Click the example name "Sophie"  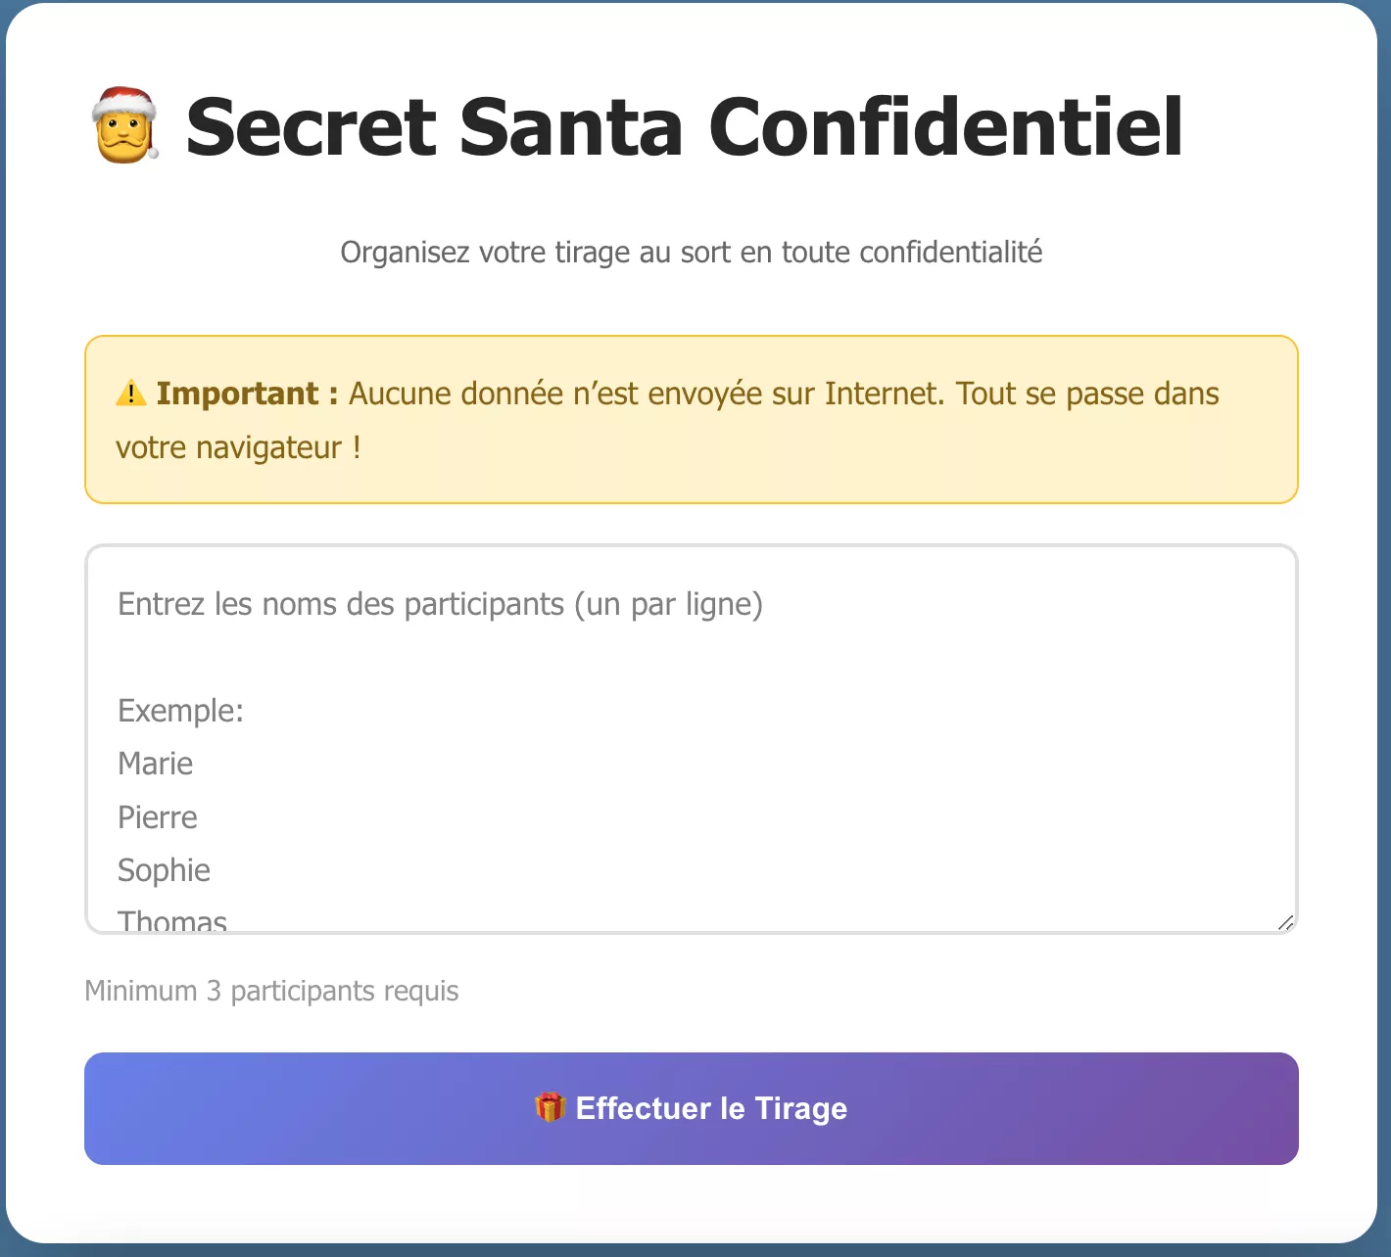pyautogui.click(x=164, y=870)
